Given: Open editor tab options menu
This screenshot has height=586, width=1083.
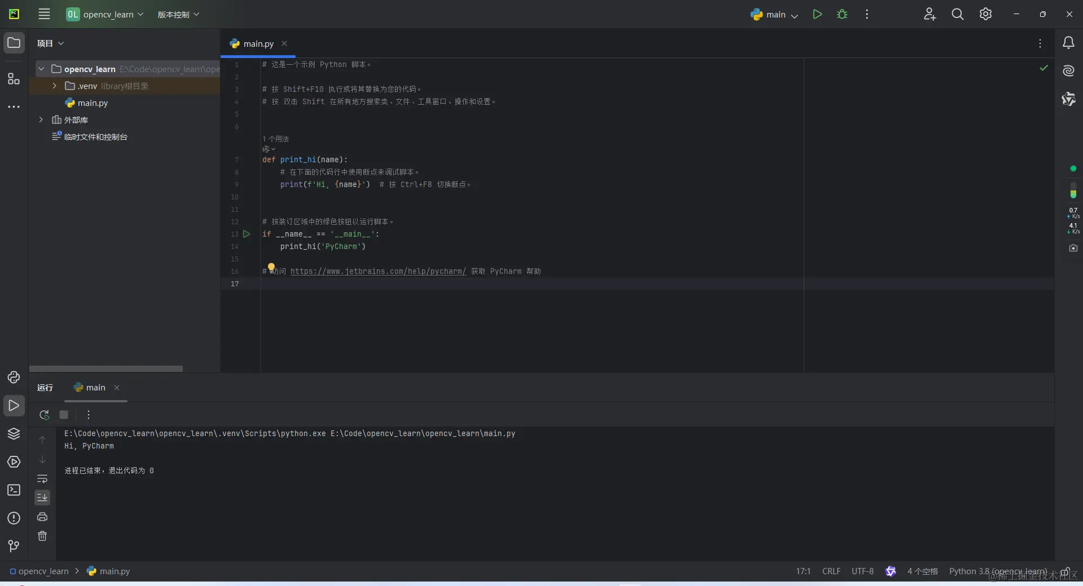Looking at the screenshot, I should (1040, 43).
